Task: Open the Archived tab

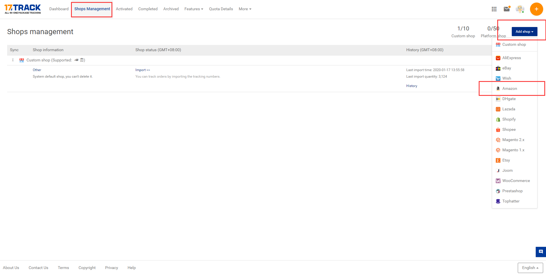Action: (171, 9)
